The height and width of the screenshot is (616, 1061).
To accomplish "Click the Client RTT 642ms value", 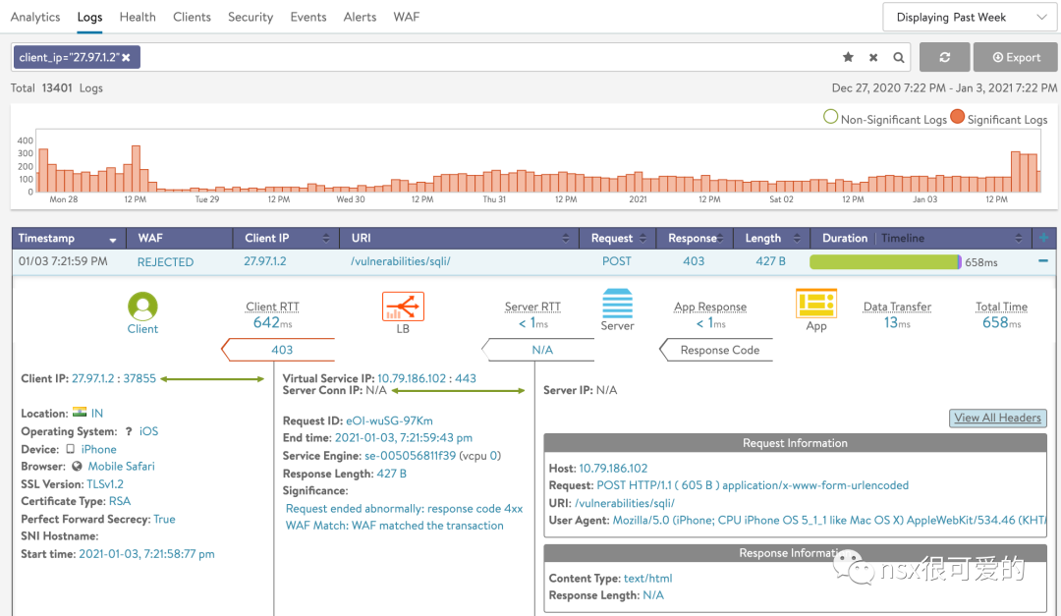I will [272, 323].
